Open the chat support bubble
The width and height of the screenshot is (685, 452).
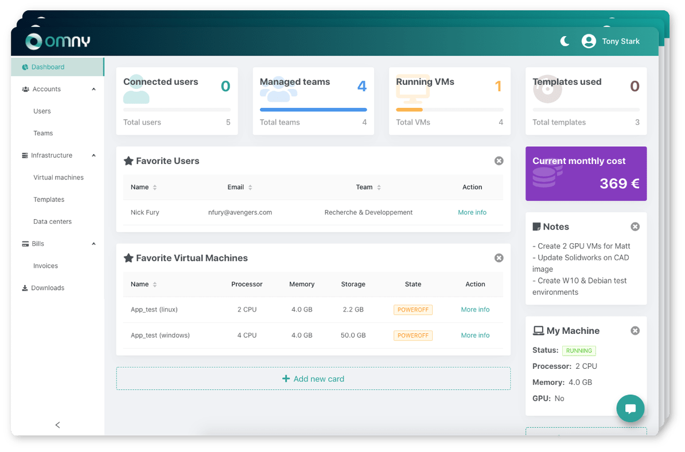click(630, 408)
